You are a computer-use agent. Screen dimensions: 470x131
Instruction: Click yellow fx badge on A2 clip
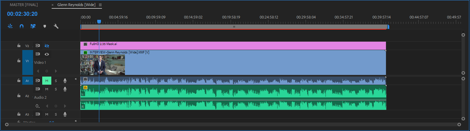[85, 87]
